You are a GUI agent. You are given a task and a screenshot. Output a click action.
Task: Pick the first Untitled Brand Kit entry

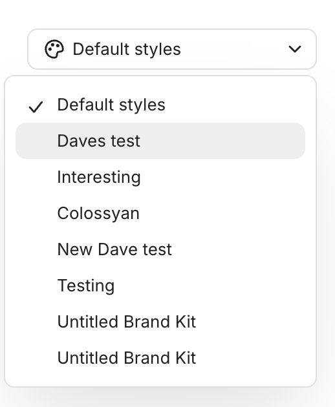[160, 322]
